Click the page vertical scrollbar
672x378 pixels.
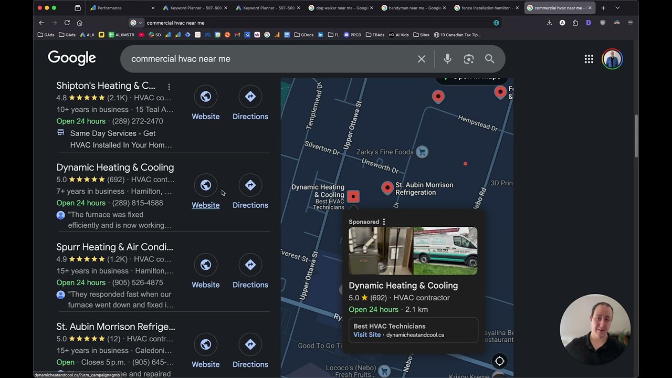pyautogui.click(x=637, y=135)
